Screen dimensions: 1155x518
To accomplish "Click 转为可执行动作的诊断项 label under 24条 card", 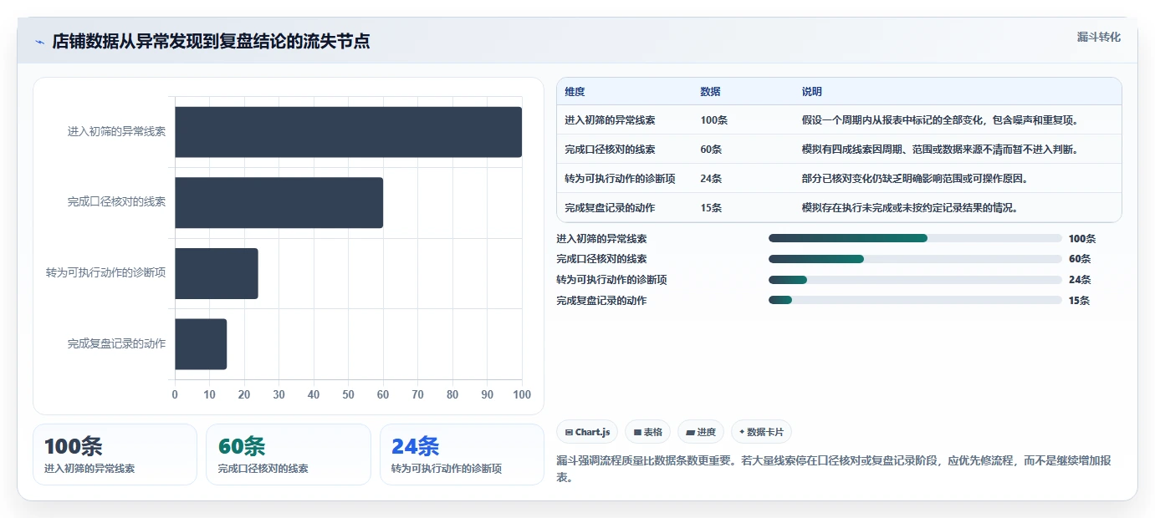I will 447,469.
